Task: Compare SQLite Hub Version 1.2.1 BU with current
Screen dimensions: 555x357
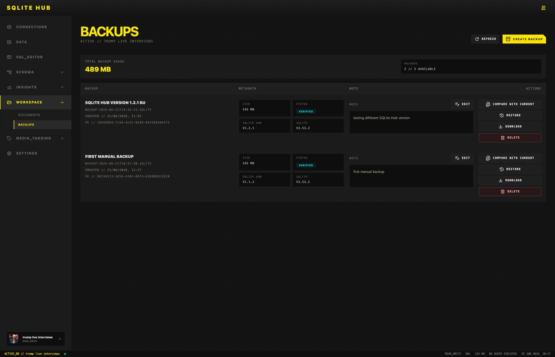Action: (510, 104)
